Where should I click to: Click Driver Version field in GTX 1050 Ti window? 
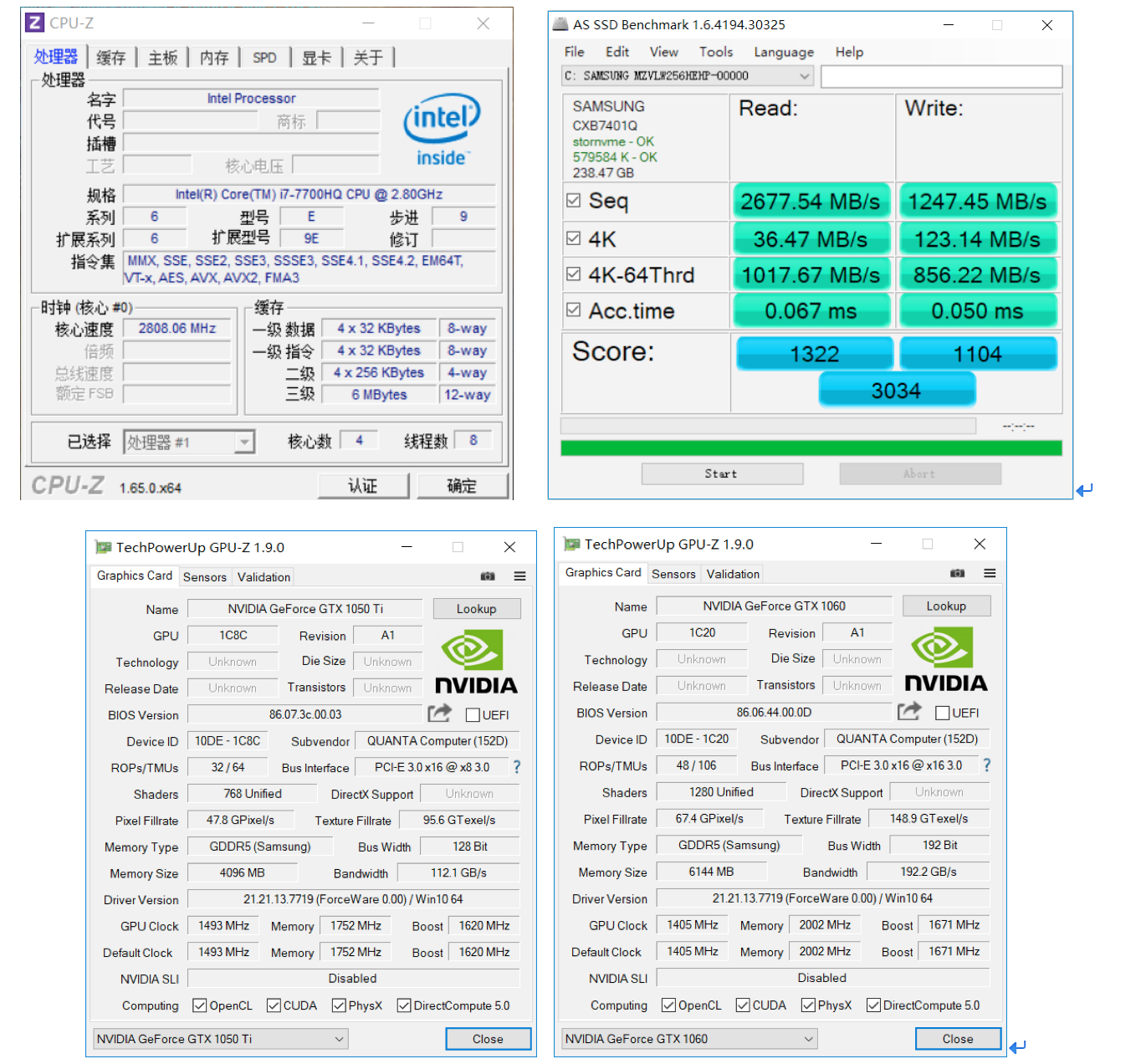click(x=354, y=899)
